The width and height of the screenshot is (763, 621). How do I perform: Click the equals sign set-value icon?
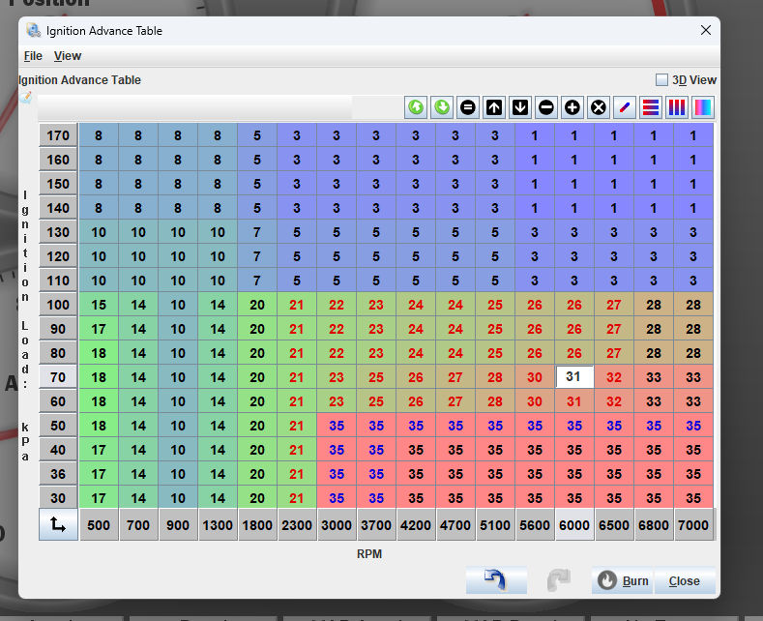468,107
